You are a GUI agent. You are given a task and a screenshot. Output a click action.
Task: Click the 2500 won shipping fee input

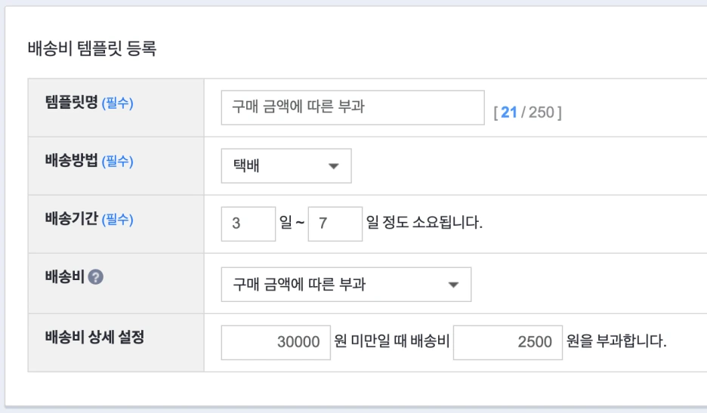point(508,342)
